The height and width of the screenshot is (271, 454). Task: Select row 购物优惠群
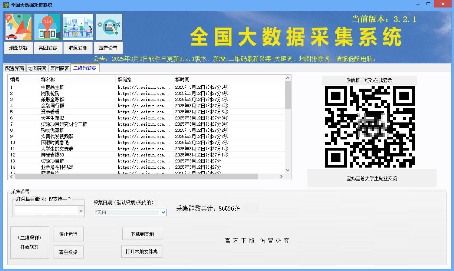click(146, 130)
